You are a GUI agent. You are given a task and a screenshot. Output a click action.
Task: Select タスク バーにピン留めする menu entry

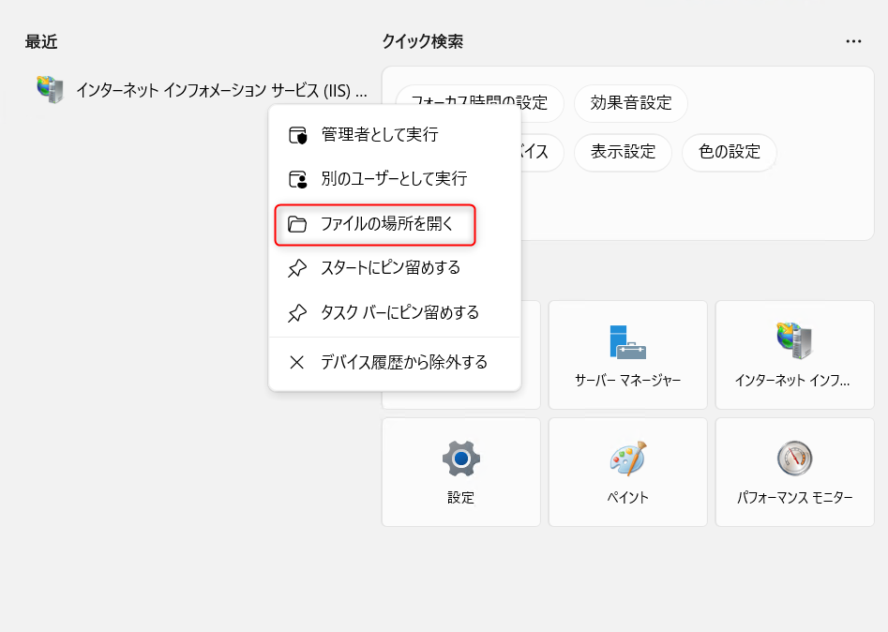pyautogui.click(x=399, y=312)
